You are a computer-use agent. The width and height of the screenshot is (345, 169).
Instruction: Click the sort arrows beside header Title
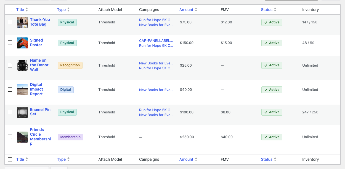(27, 10)
